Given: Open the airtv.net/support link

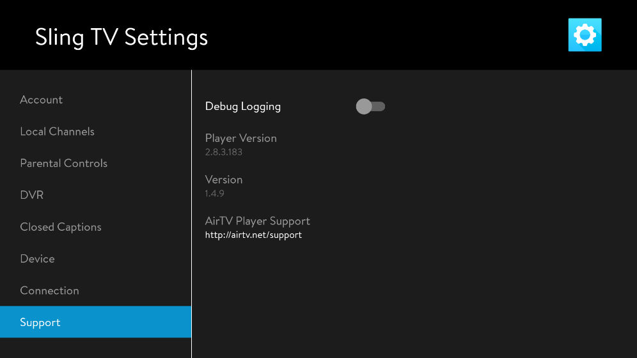Looking at the screenshot, I should (253, 235).
